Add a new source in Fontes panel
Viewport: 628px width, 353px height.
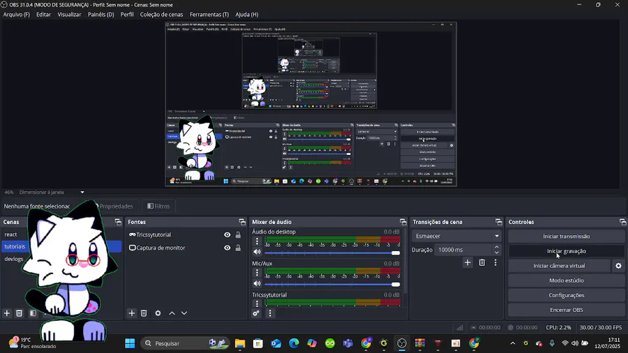pos(132,313)
